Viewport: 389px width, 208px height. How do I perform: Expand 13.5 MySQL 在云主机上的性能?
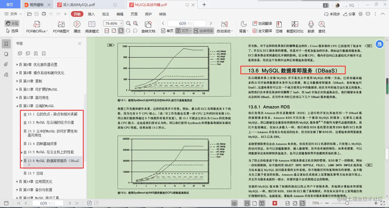coord(22,153)
